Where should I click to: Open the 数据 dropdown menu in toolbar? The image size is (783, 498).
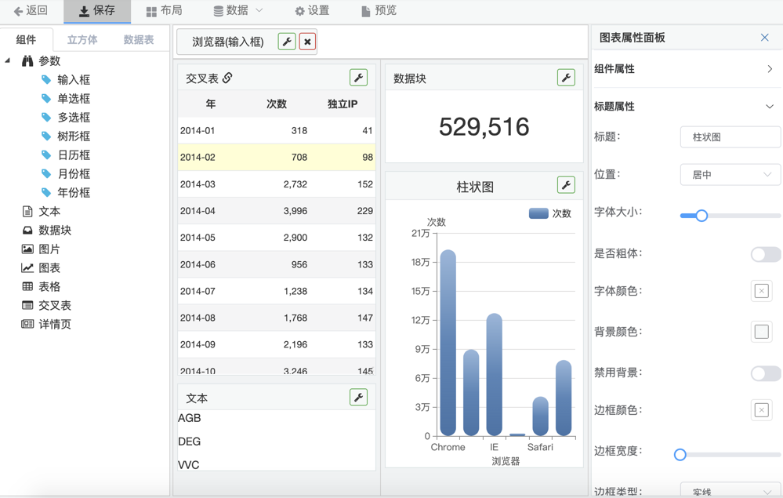click(237, 10)
